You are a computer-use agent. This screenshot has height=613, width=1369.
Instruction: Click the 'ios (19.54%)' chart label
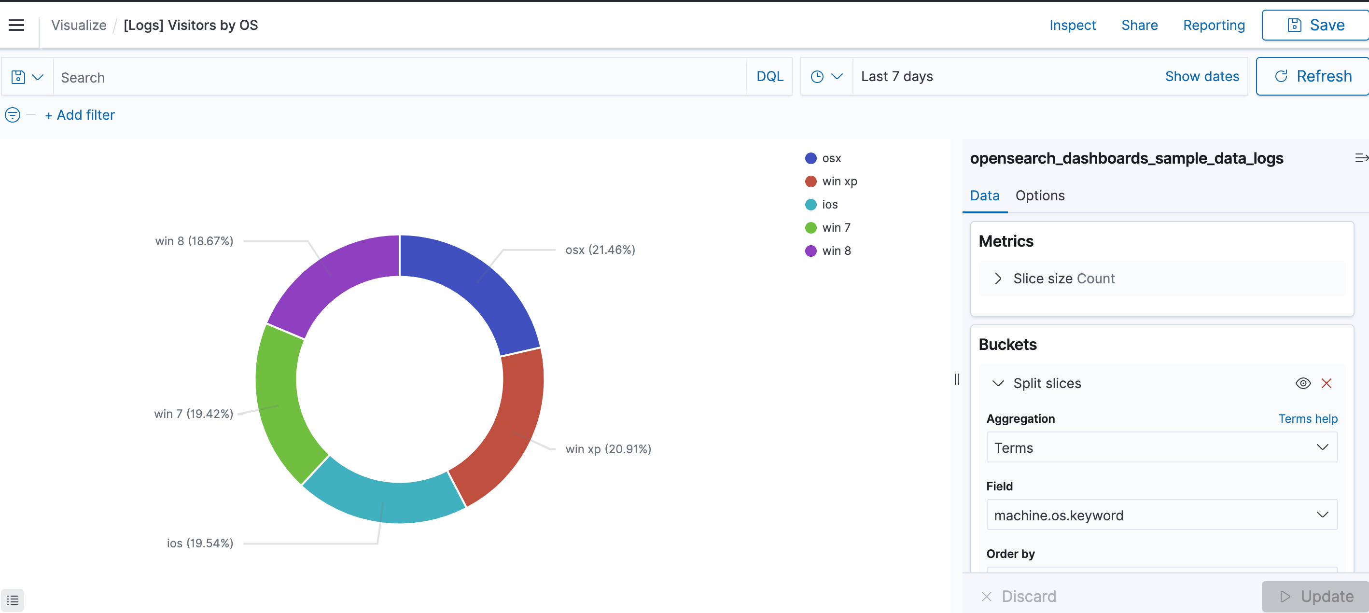pyautogui.click(x=200, y=543)
